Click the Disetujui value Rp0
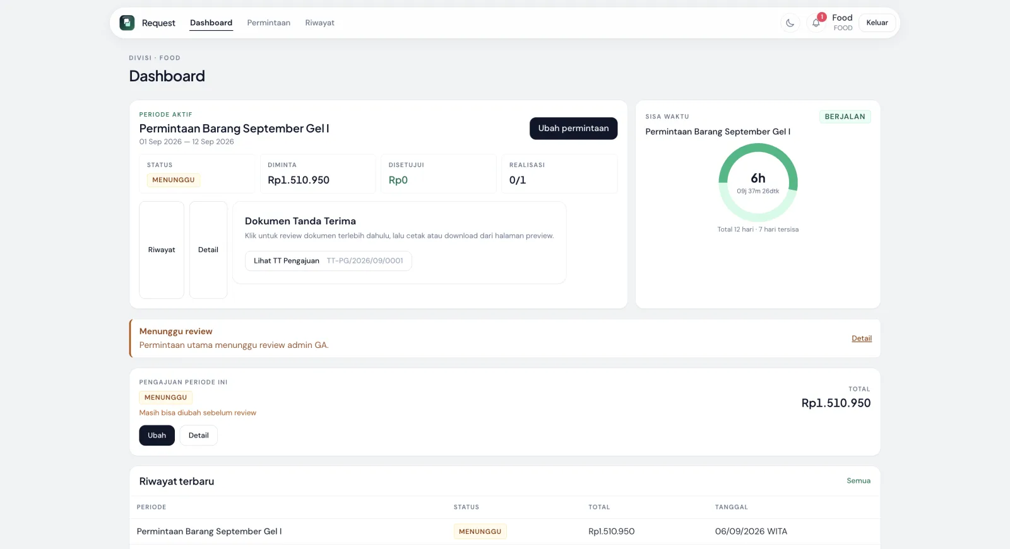 pos(398,180)
